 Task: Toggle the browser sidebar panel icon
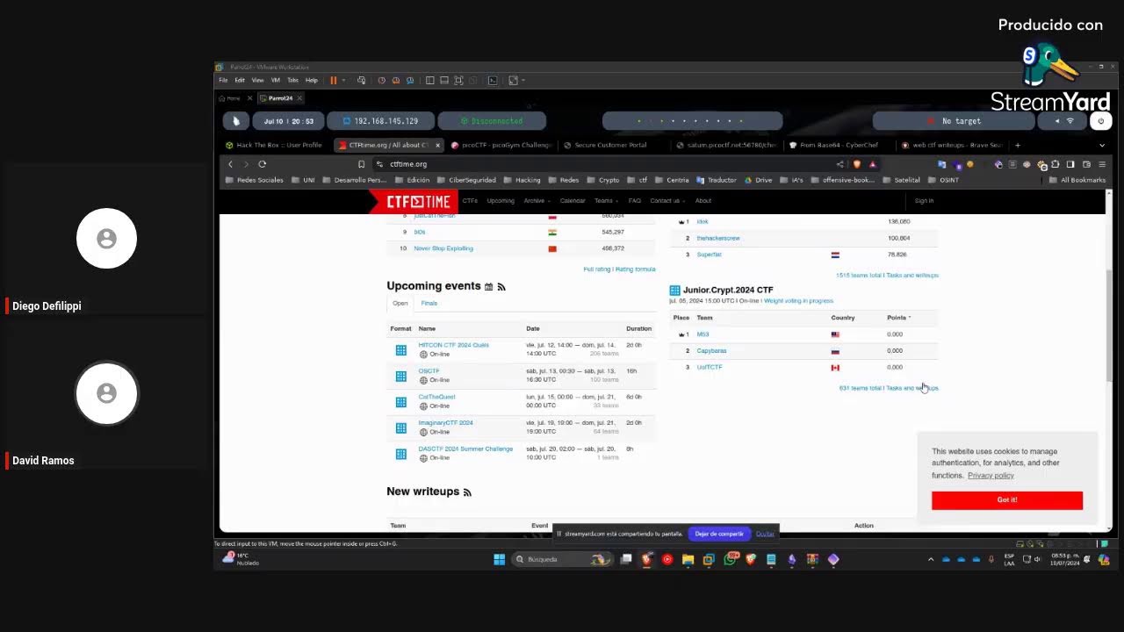(1070, 164)
